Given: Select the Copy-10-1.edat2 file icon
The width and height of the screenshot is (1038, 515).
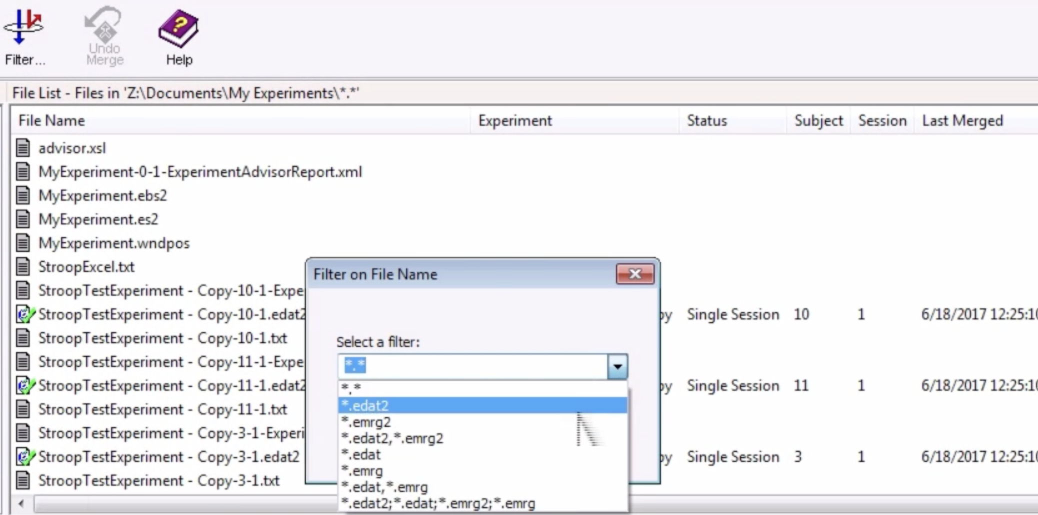Looking at the screenshot, I should coord(24,314).
